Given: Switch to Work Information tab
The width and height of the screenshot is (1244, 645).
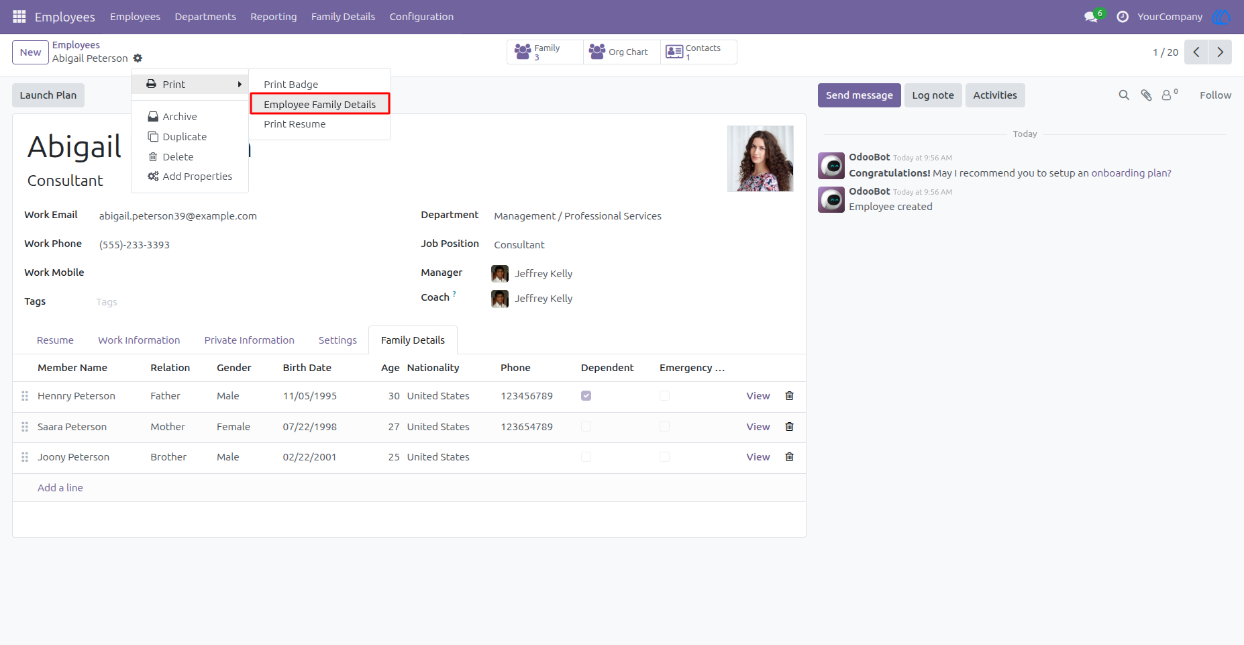Looking at the screenshot, I should [139, 340].
